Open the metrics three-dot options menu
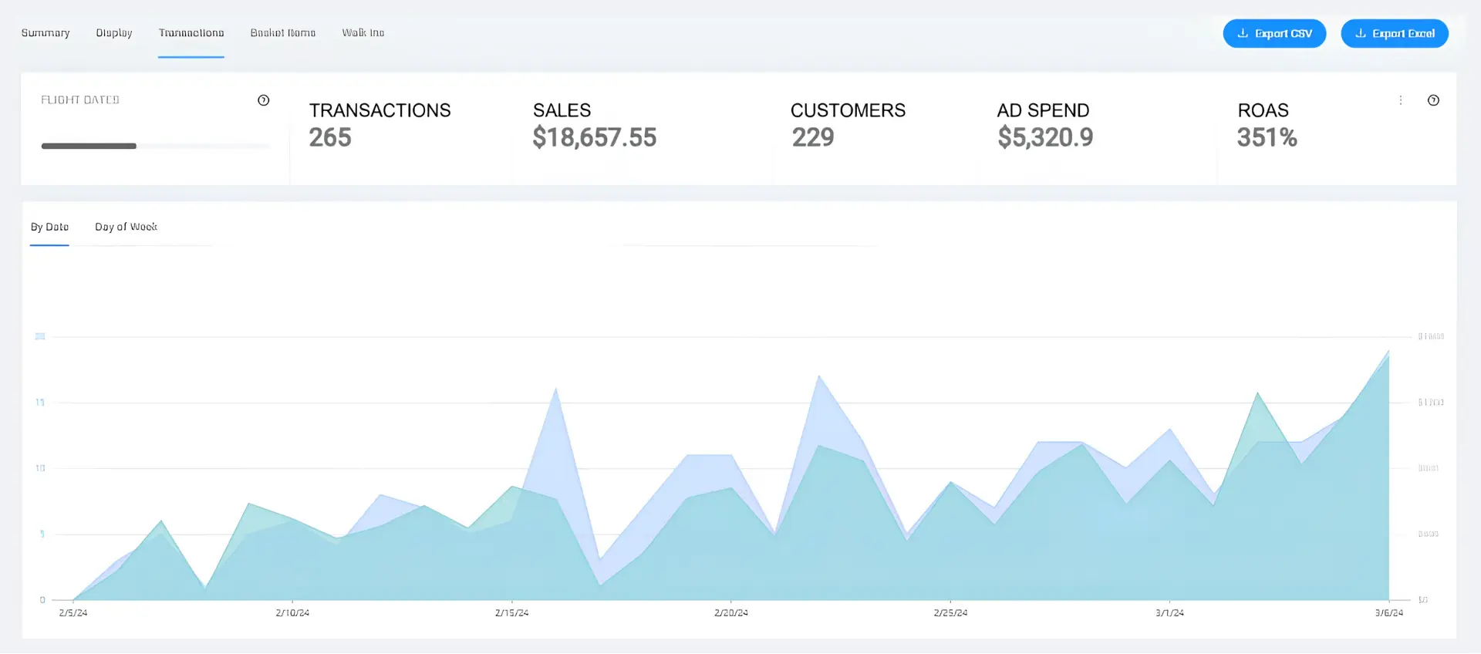This screenshot has height=654, width=1481. pos(1401,100)
